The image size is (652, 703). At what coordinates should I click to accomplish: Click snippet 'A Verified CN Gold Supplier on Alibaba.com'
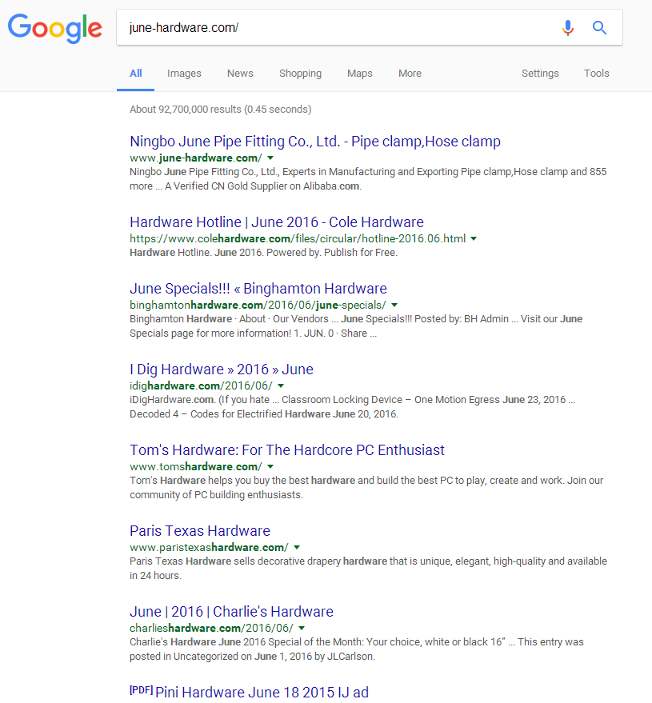[262, 186]
